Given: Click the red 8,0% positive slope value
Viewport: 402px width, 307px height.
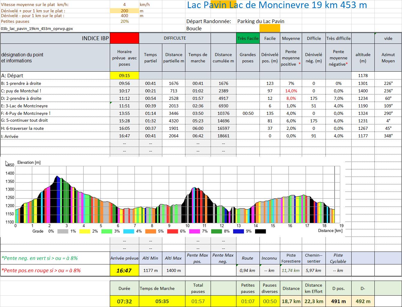Looking at the screenshot, I should pos(291,98).
